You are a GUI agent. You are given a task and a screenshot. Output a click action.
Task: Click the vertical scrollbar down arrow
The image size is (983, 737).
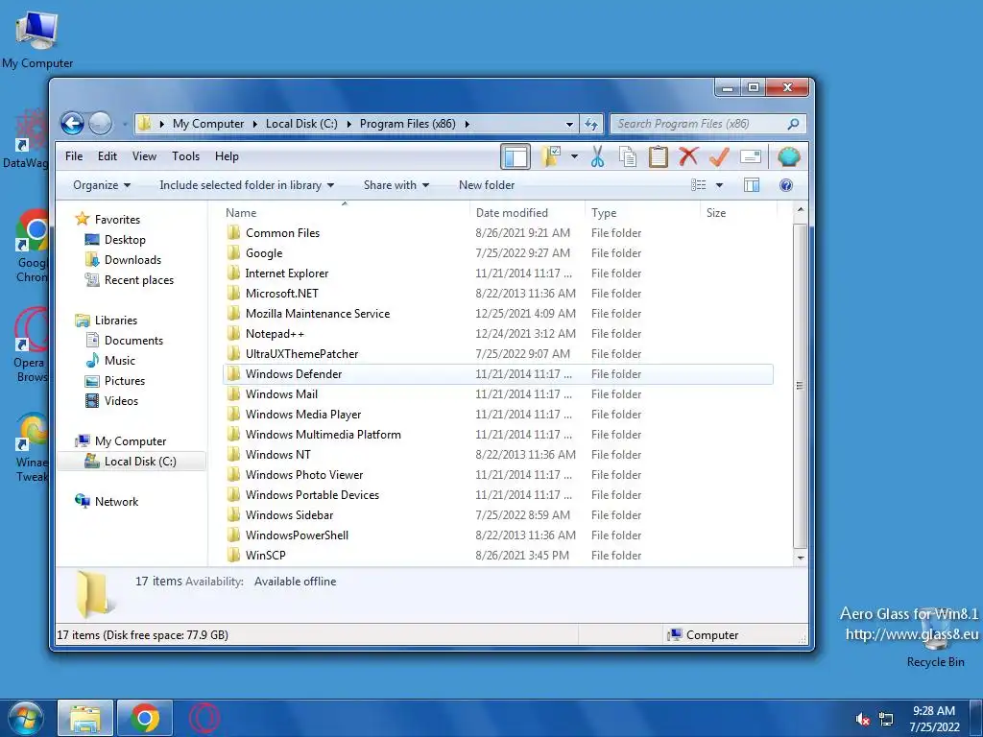pyautogui.click(x=800, y=558)
